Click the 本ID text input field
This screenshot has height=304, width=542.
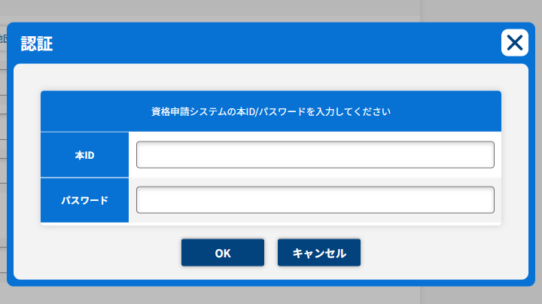[315, 155]
